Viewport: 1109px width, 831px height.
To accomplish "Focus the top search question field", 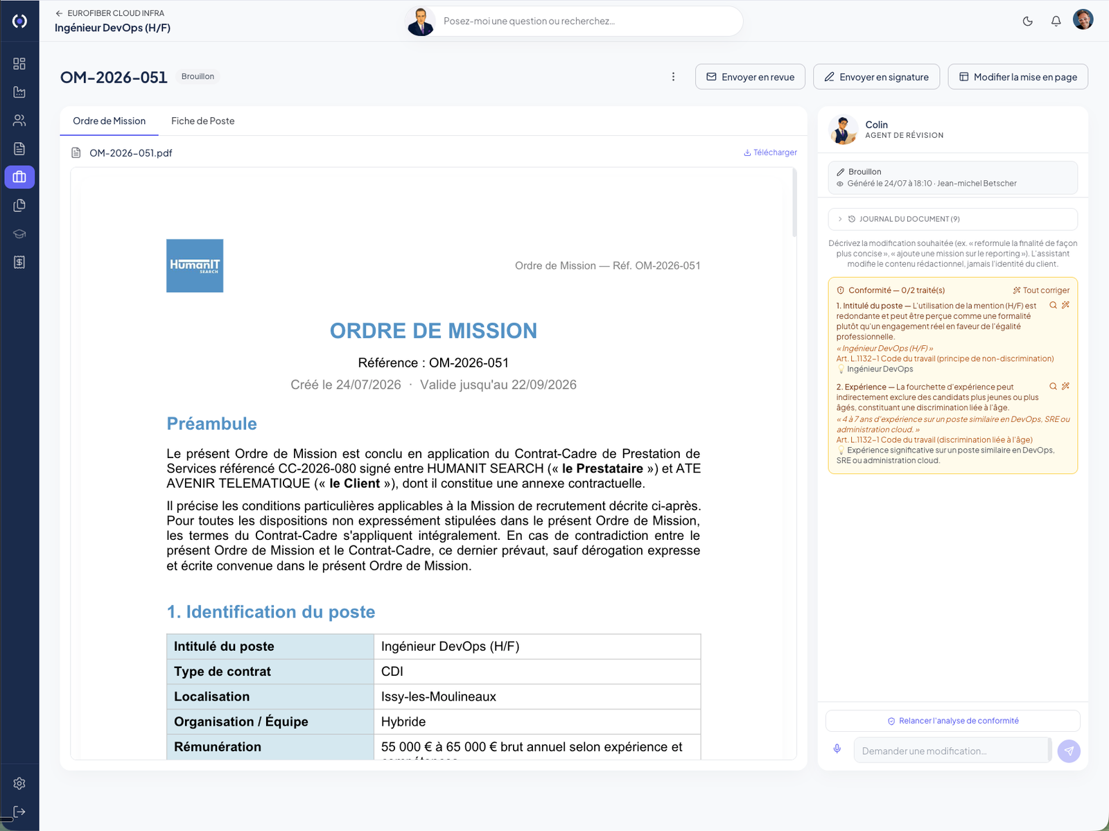I will (589, 21).
